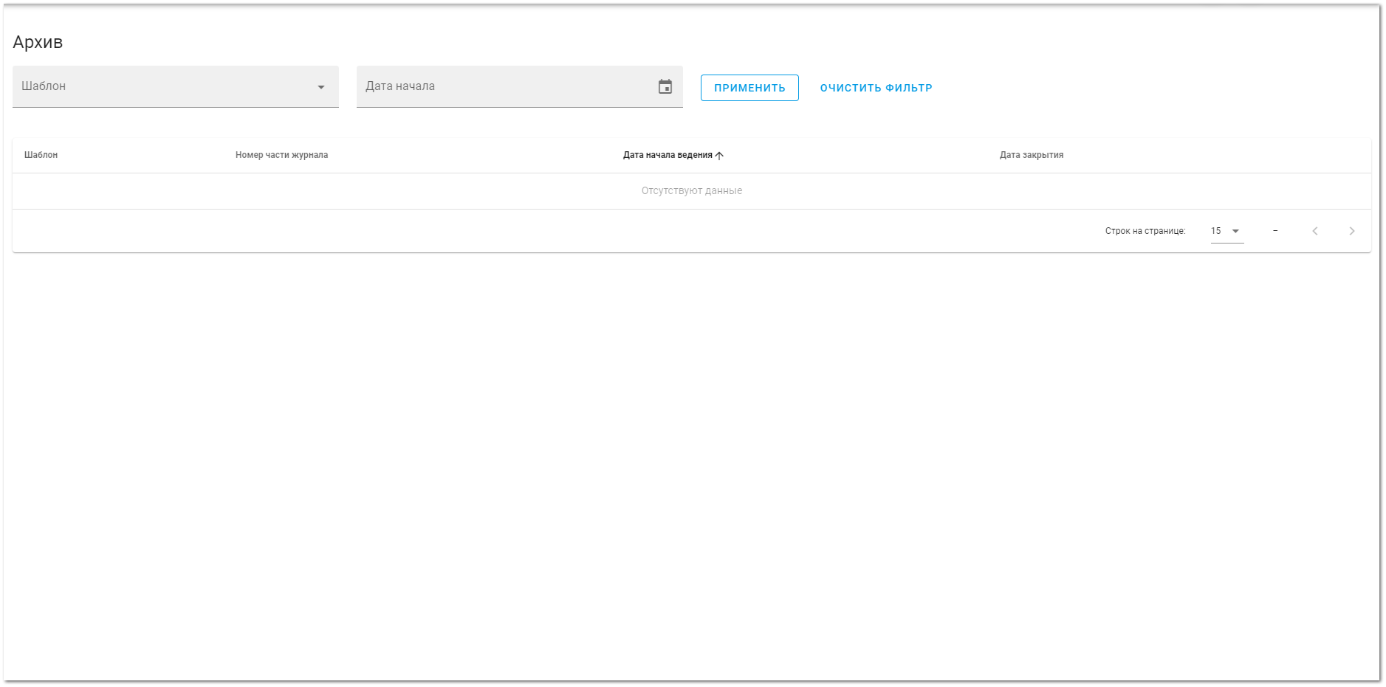Screen dimensions: 1386x687
Task: Click ОЧИСТИТЬ ФИЛЬТР to reset filters
Action: (x=876, y=88)
